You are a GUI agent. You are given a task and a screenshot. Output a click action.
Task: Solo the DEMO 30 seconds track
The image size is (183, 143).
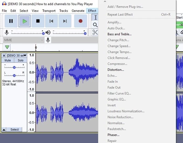tap(20, 60)
